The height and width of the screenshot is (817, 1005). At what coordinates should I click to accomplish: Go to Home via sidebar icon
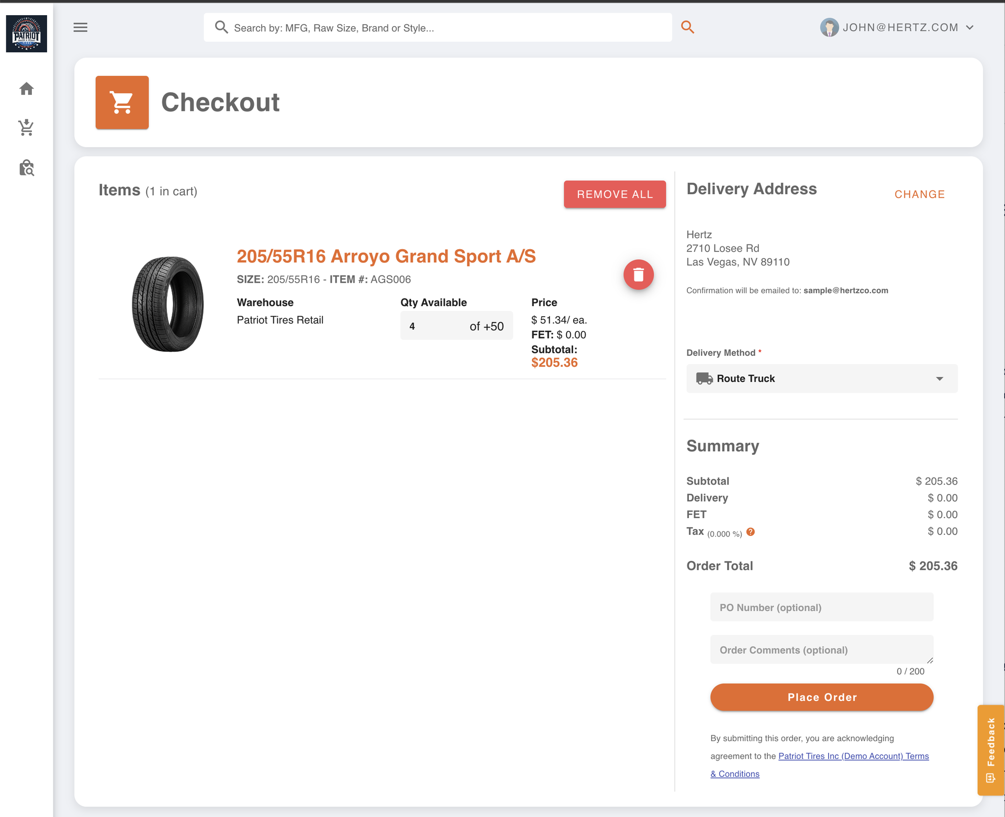pyautogui.click(x=26, y=89)
